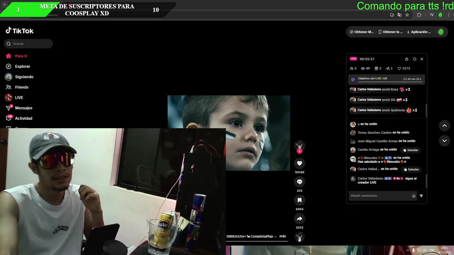Click the TikTok logo
This screenshot has height=255, width=454.
(x=20, y=31)
